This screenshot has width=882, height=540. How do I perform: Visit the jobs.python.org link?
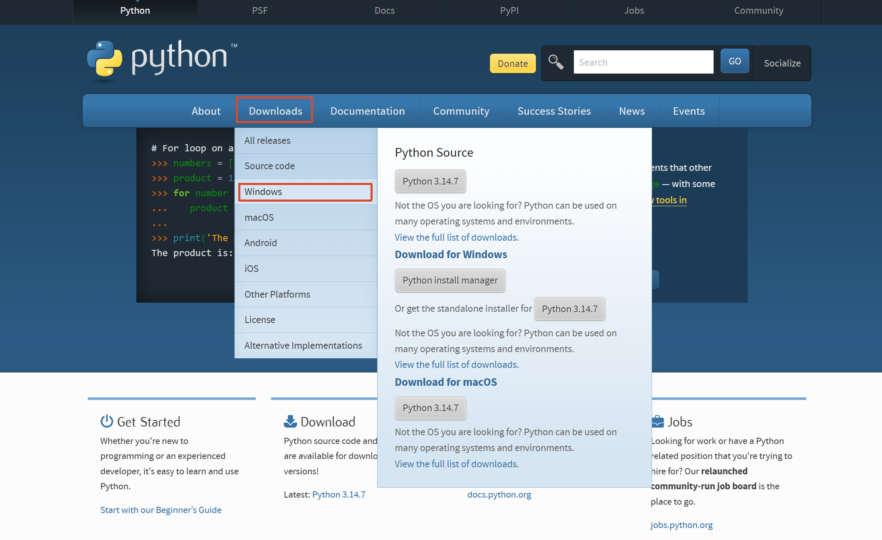682,525
